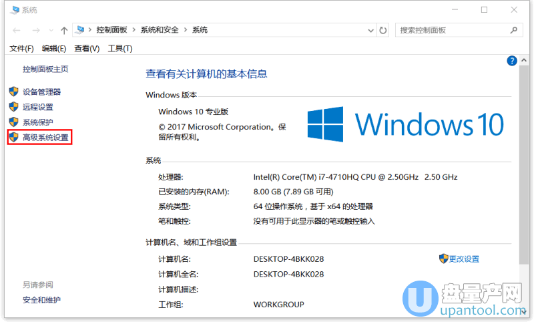Open help with the blue question mark icon

pos(512,61)
